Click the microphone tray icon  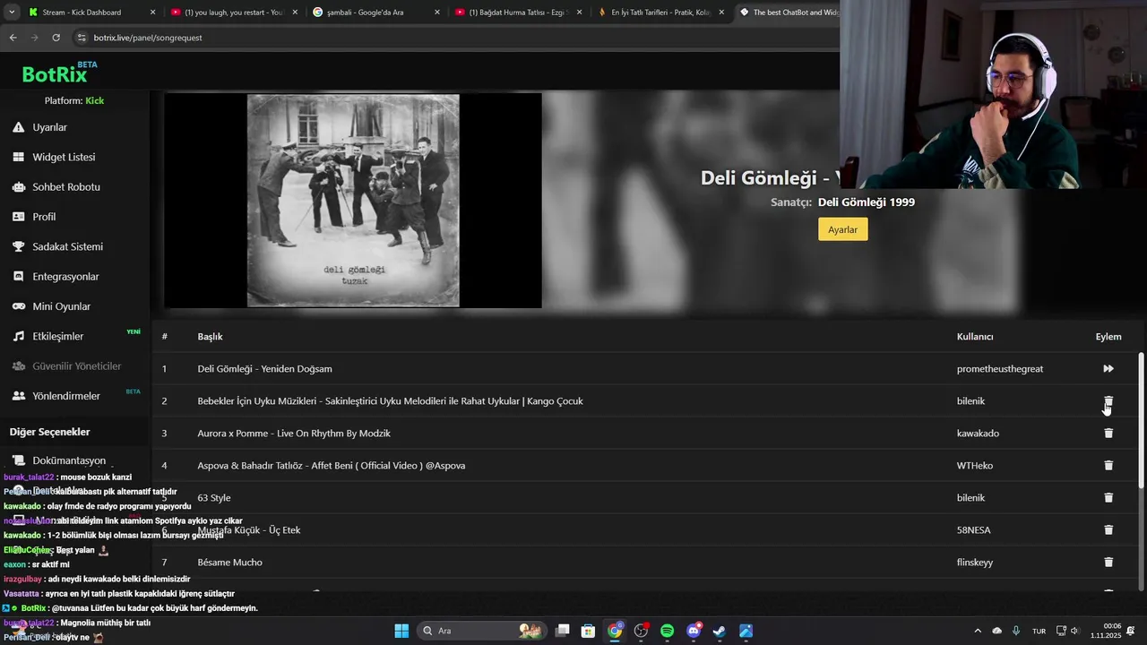coord(1015,631)
